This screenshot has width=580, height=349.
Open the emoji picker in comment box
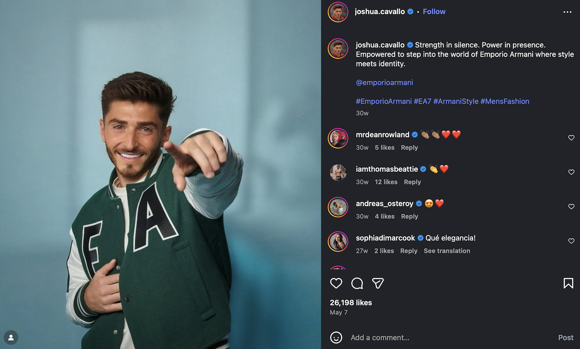click(336, 337)
